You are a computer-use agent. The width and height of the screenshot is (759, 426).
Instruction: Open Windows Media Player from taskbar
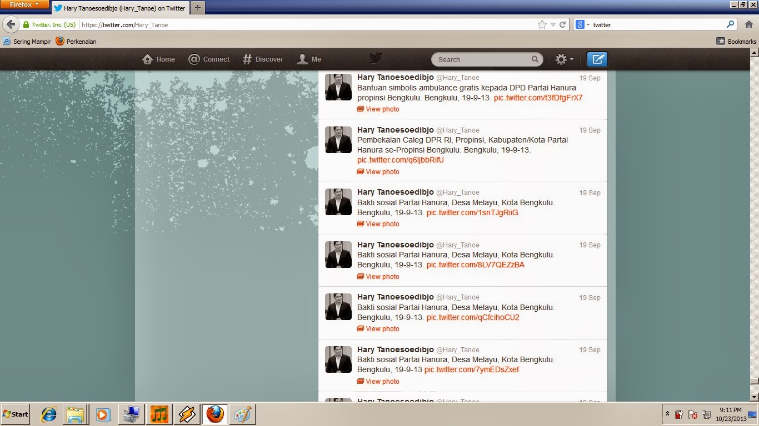tap(103, 414)
